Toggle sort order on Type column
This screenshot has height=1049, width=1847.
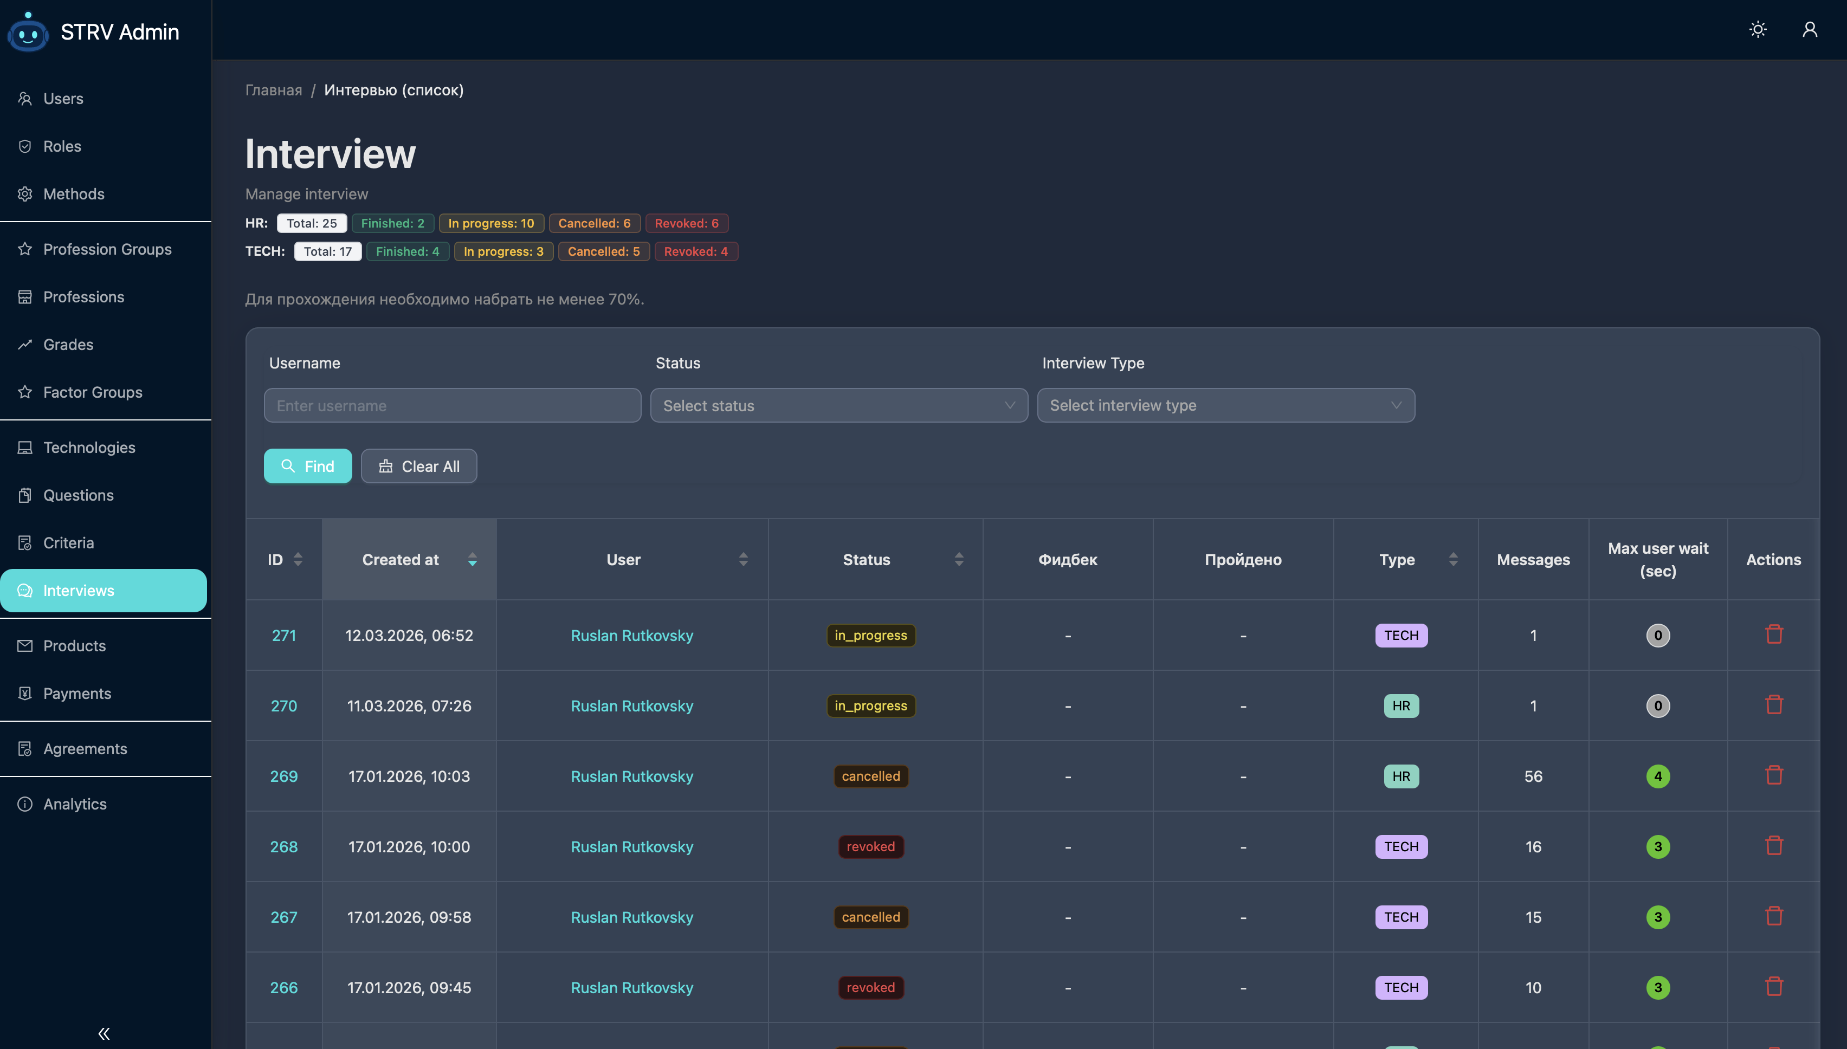click(1453, 559)
